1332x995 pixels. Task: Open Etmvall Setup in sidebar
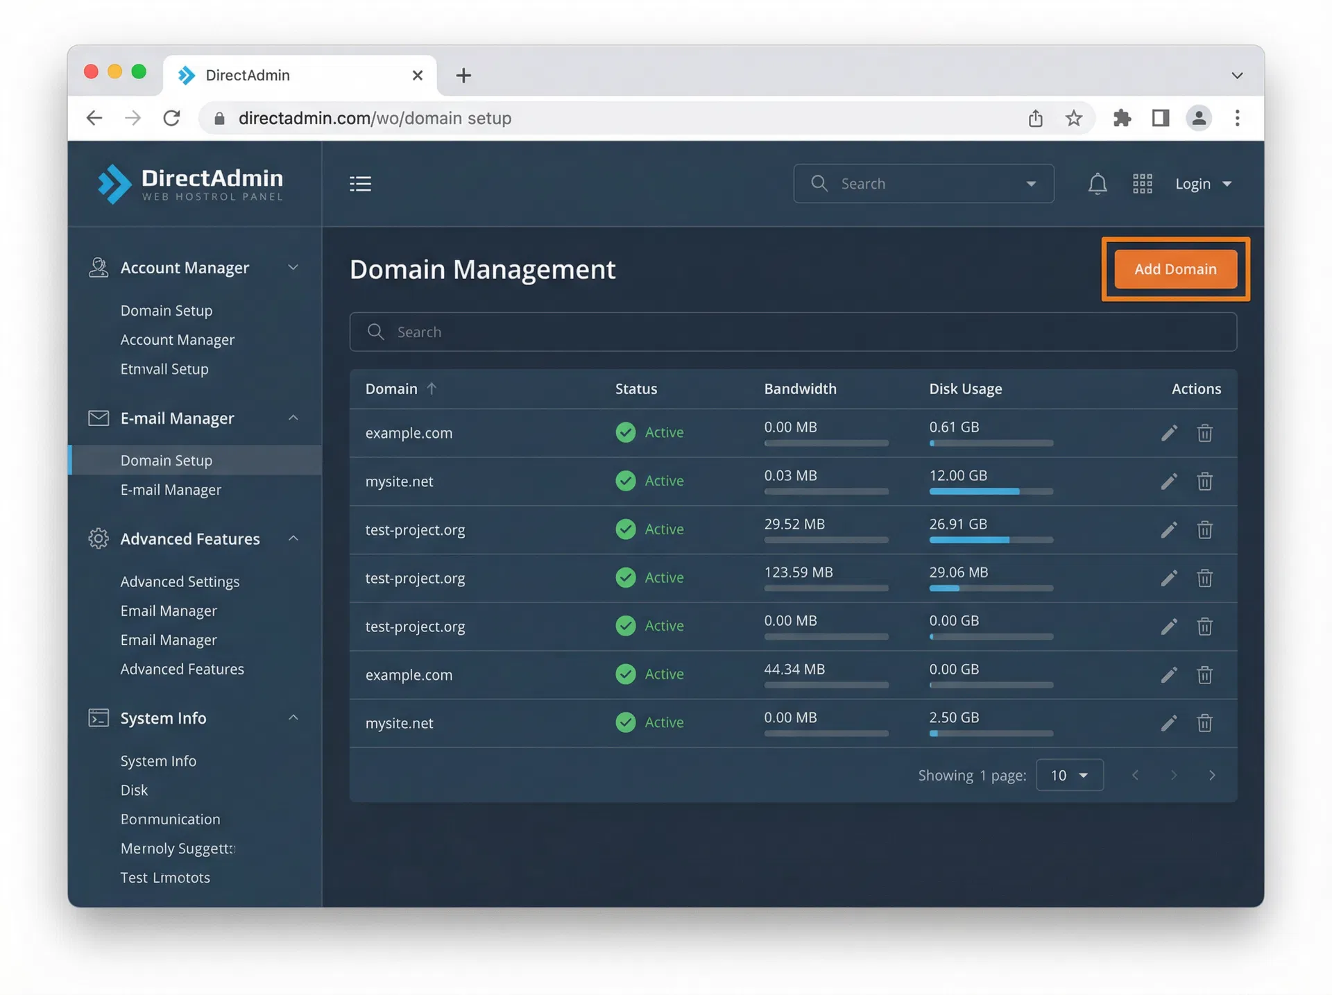pyautogui.click(x=164, y=369)
